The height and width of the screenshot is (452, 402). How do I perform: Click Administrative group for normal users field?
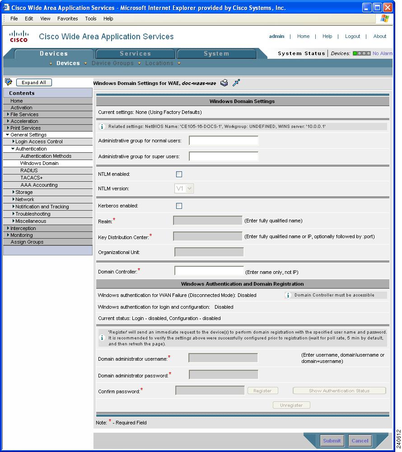tap(224, 141)
